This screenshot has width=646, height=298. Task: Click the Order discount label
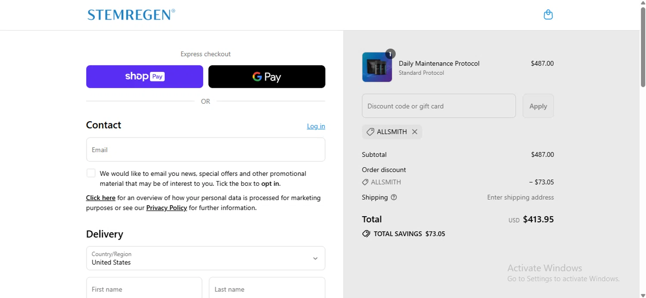point(384,170)
